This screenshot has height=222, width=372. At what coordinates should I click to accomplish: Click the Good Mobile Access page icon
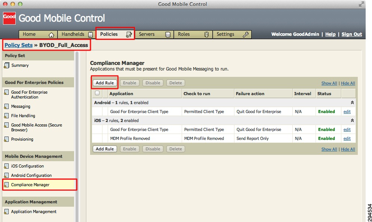click(7, 125)
